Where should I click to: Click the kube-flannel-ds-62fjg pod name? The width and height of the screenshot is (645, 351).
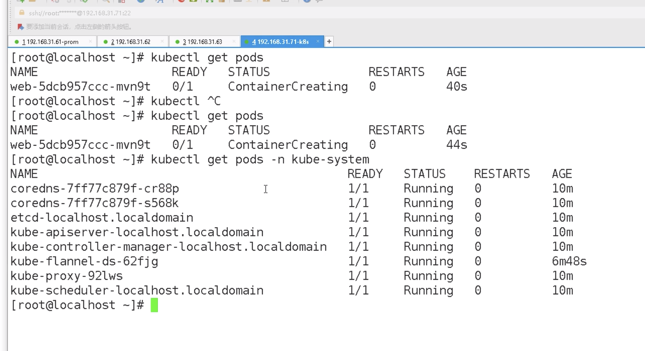(84, 261)
